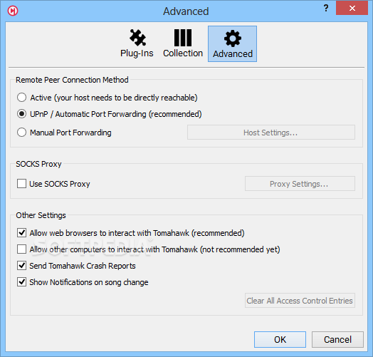Click the question mark help button
Screen dimensions: 373x357
click(326, 8)
